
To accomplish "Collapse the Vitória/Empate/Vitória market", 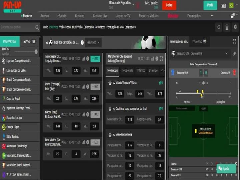I will click(x=114, y=83).
